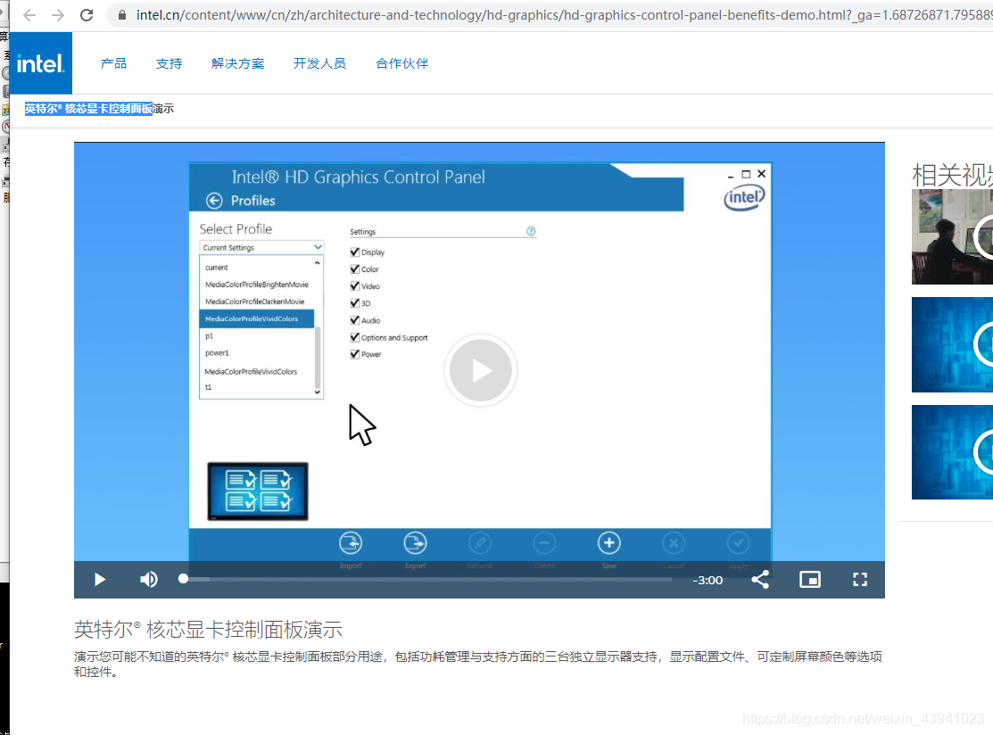Image resolution: width=993 pixels, height=735 pixels.
Task: Open the Current Settings dropdown
Action: 261,248
